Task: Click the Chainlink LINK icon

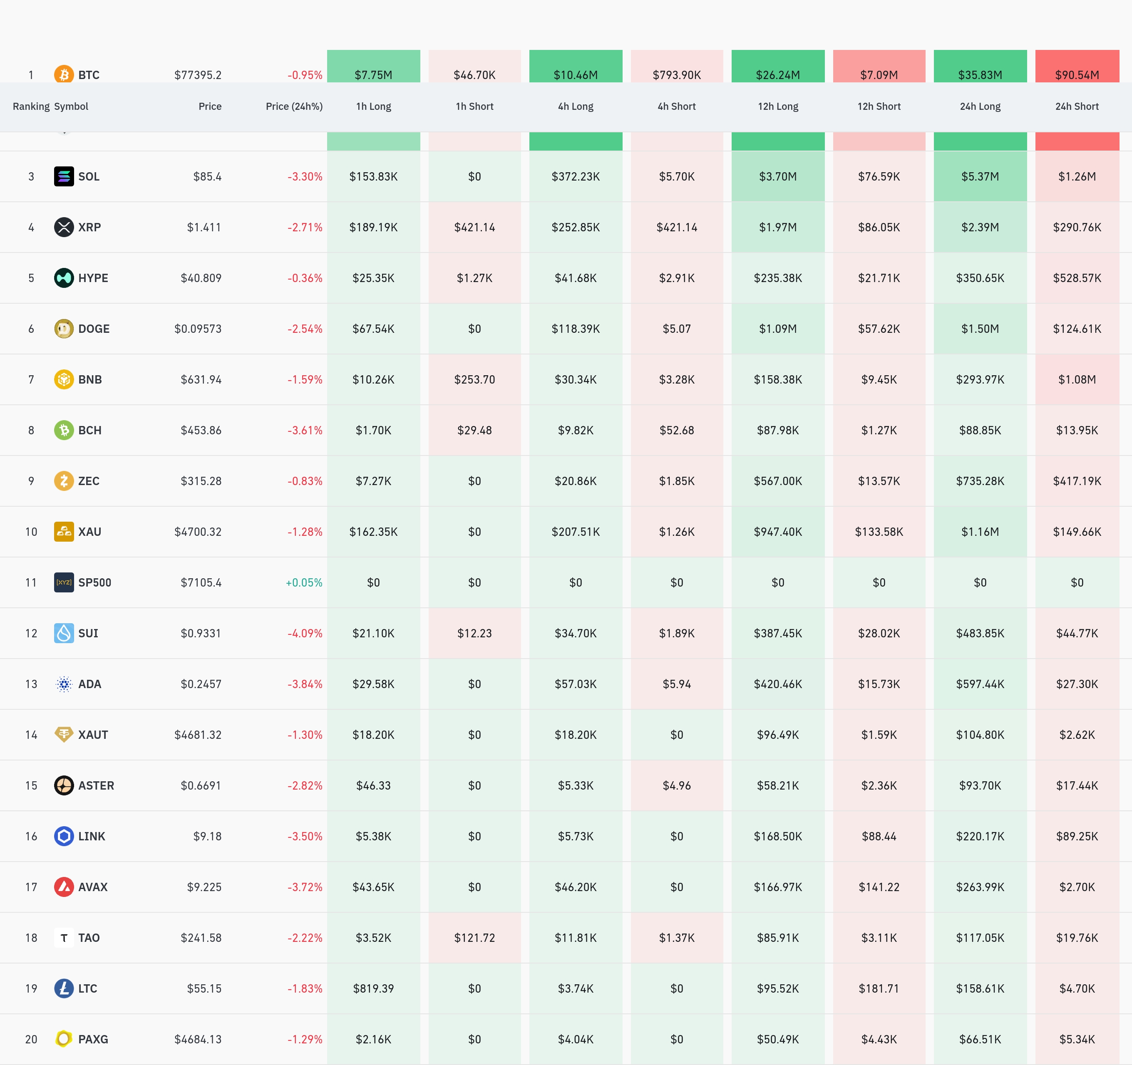Action: pos(64,836)
